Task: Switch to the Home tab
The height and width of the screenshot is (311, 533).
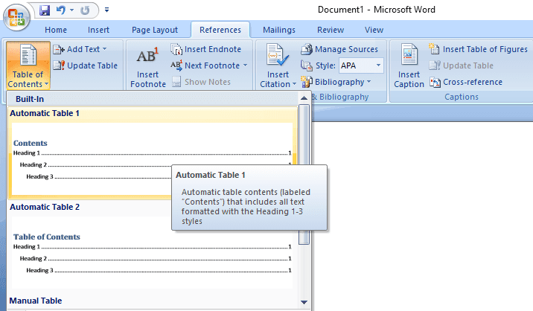Action: point(56,30)
